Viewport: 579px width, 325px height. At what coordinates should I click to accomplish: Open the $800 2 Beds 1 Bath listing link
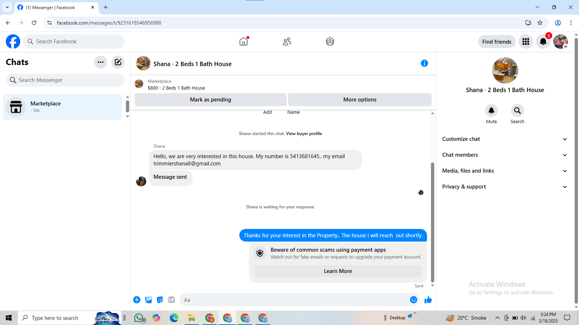pyautogui.click(x=176, y=88)
